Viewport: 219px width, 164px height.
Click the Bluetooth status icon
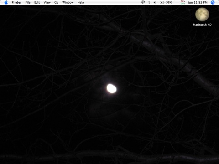(149, 2)
